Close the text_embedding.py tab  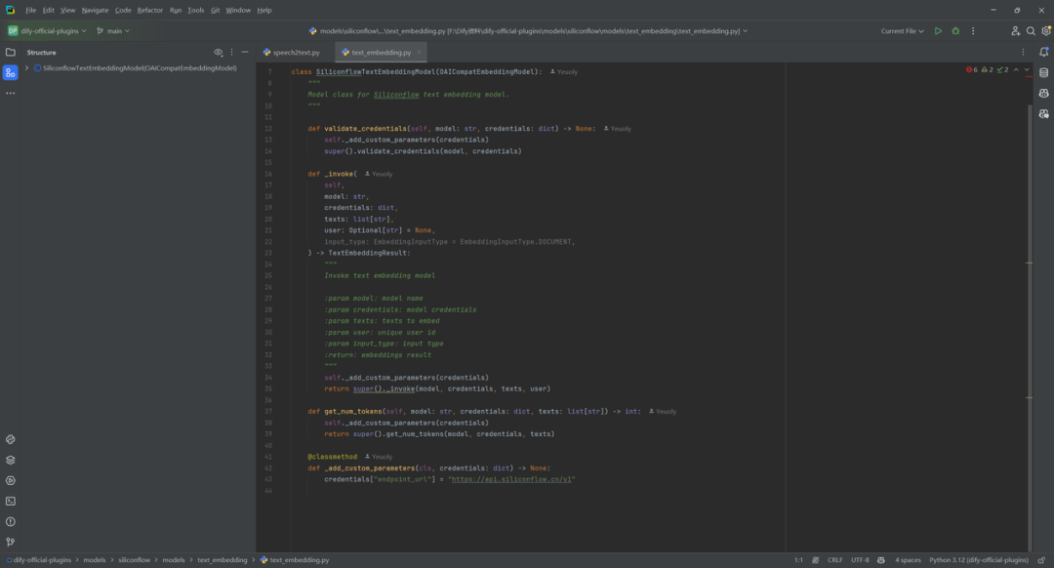click(420, 52)
